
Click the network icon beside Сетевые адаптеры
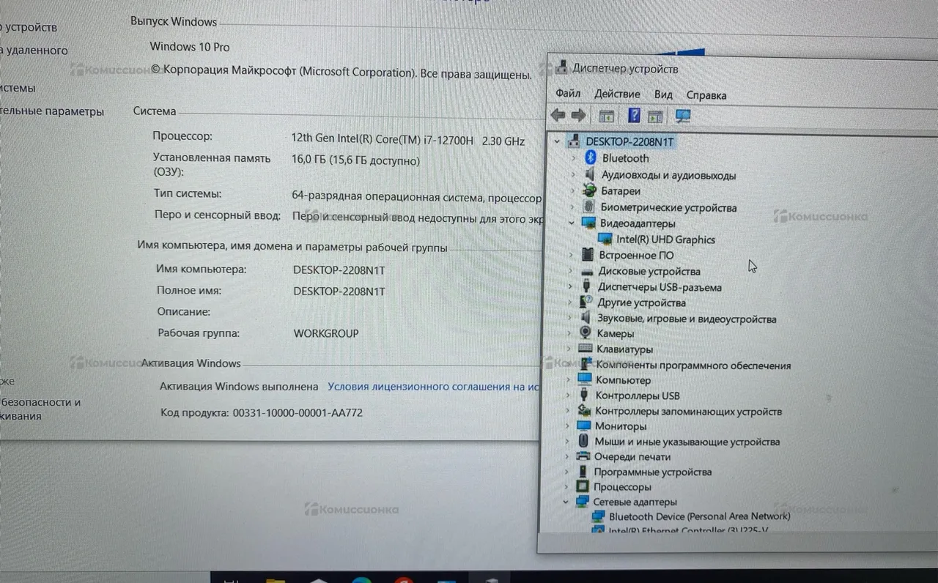[x=583, y=502]
